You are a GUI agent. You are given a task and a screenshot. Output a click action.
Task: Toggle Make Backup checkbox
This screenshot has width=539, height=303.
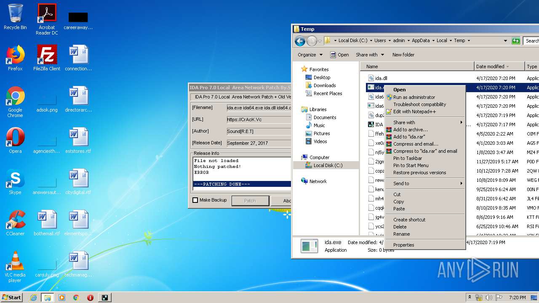195,200
